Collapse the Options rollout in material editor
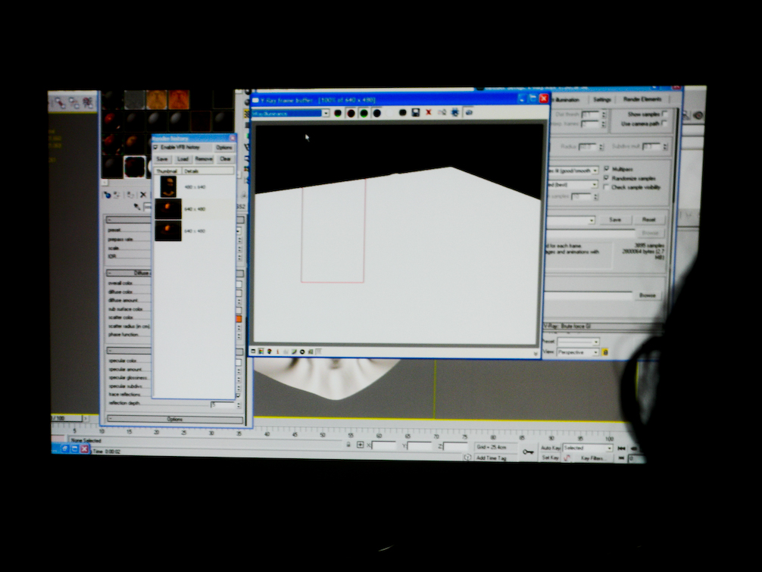 pyautogui.click(x=175, y=419)
